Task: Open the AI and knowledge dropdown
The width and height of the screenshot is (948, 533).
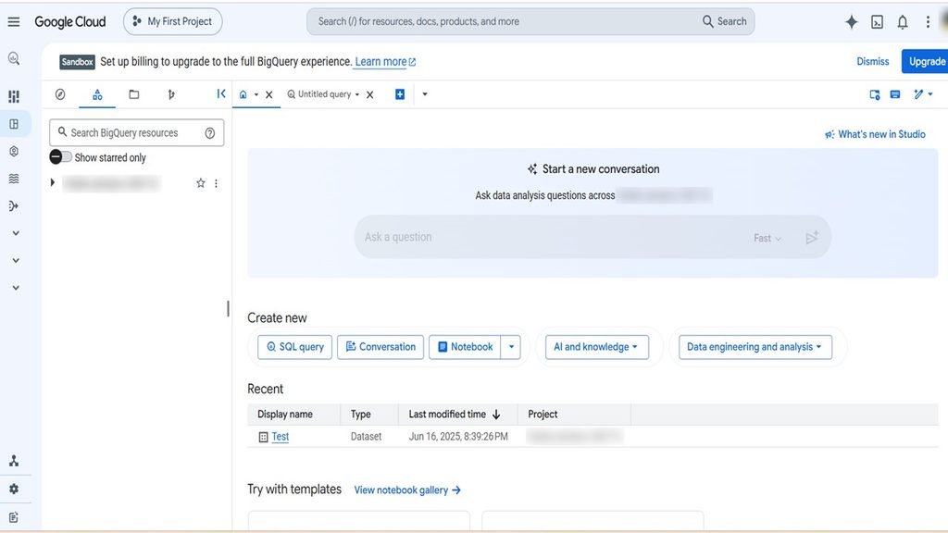Action: (597, 347)
